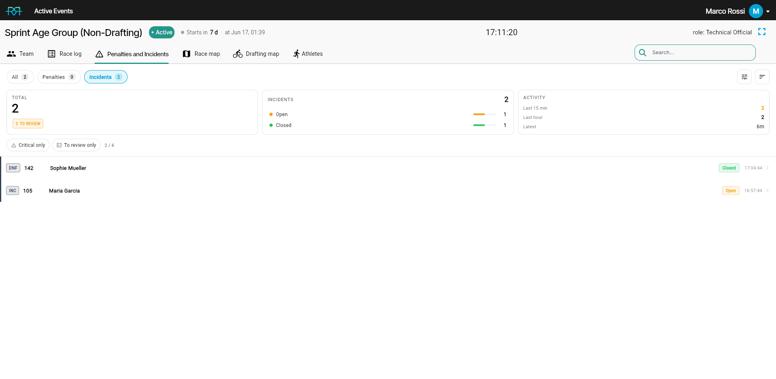776x379 pixels.
Task: Open filter settings sliders icon
Action: (x=744, y=77)
